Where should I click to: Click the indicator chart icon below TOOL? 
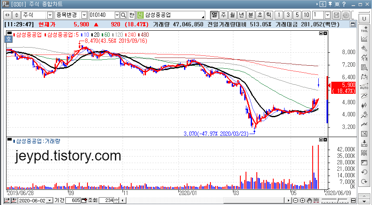click(x=364, y=39)
